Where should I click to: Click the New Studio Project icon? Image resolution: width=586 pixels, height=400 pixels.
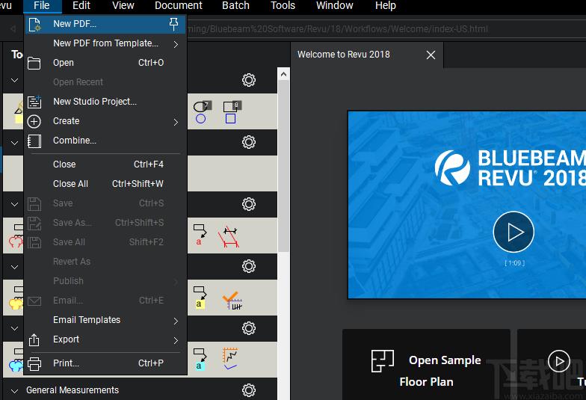tap(34, 102)
